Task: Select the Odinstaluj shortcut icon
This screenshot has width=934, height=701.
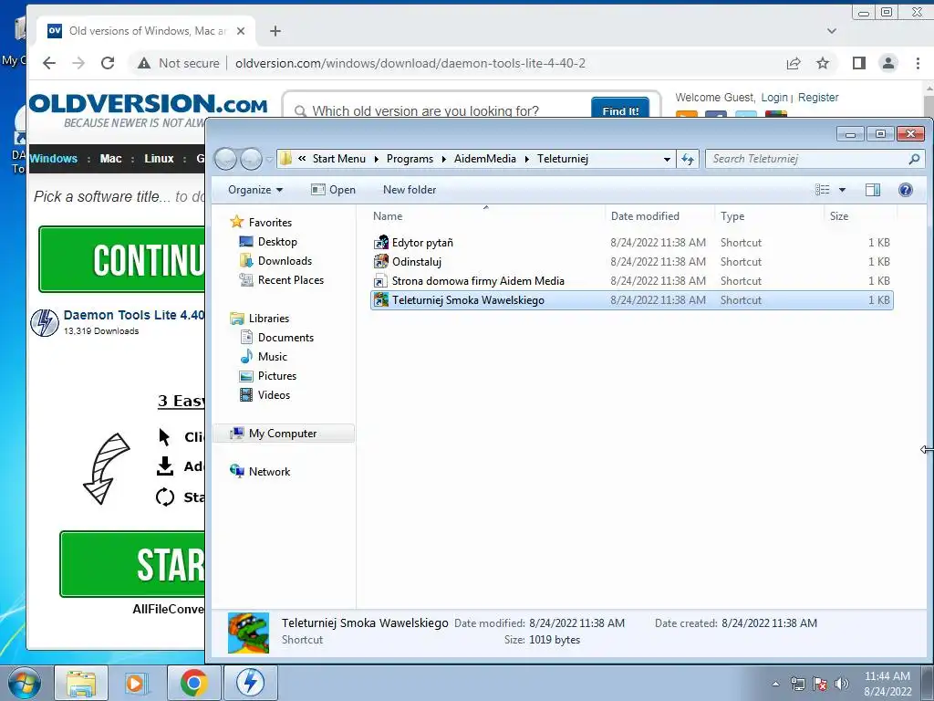Action: [x=380, y=262]
